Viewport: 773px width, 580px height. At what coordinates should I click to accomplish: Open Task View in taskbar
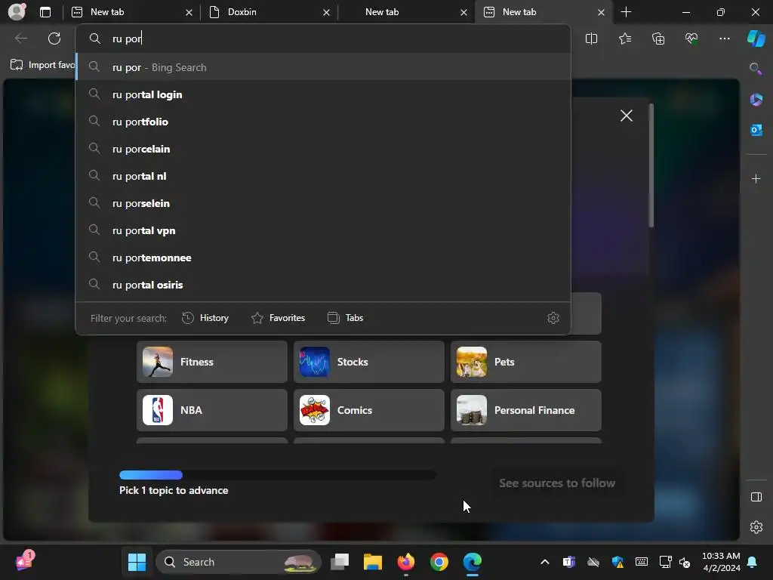pyautogui.click(x=340, y=562)
